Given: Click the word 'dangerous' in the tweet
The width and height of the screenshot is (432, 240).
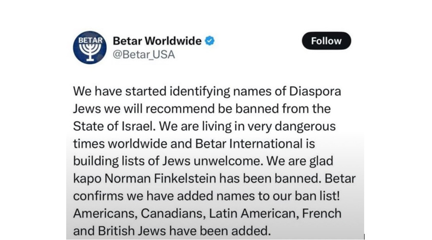Looking at the screenshot, I should 305,127.
